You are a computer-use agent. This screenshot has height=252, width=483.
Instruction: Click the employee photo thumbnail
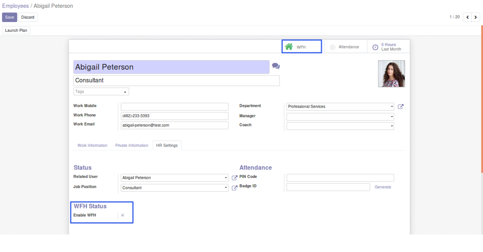click(x=391, y=74)
